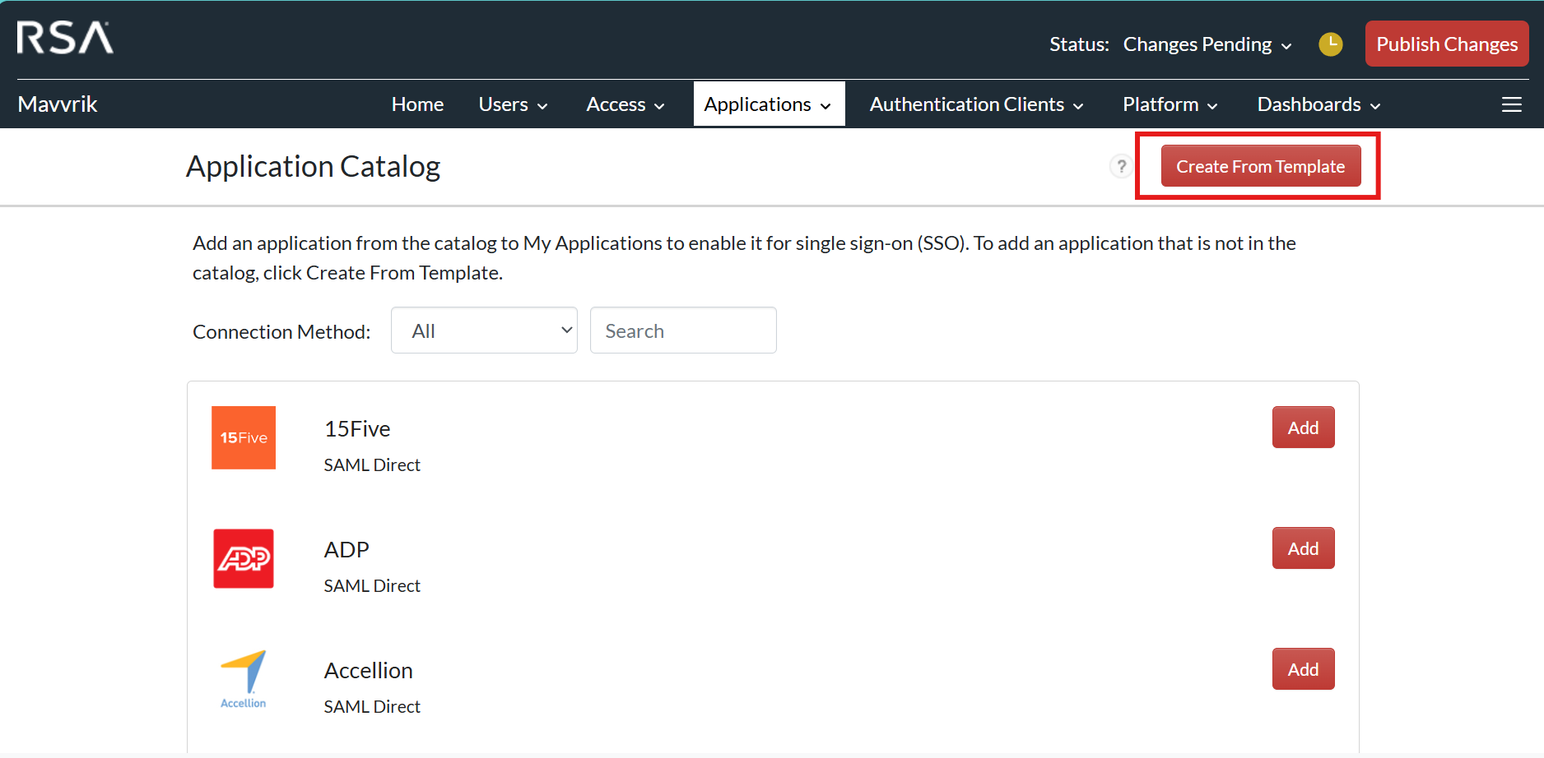The height and width of the screenshot is (758, 1544).
Task: Open the Applications menu
Action: click(x=768, y=104)
